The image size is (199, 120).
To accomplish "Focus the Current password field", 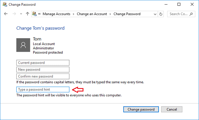I will point(43,63).
